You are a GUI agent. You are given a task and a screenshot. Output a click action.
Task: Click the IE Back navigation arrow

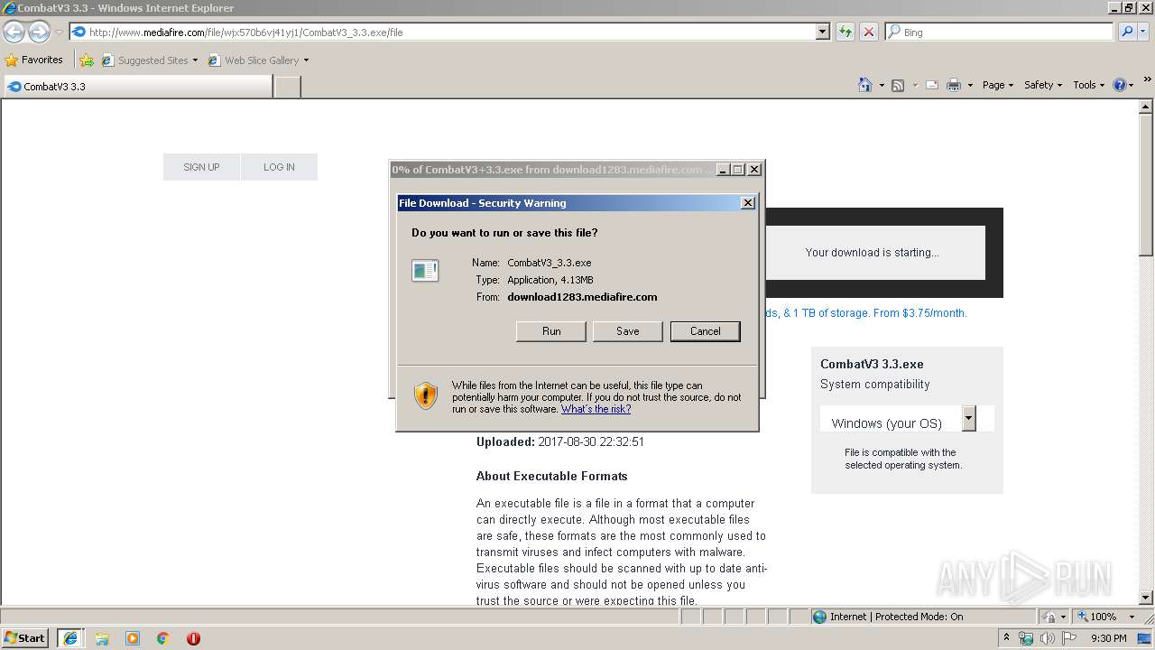(14, 32)
